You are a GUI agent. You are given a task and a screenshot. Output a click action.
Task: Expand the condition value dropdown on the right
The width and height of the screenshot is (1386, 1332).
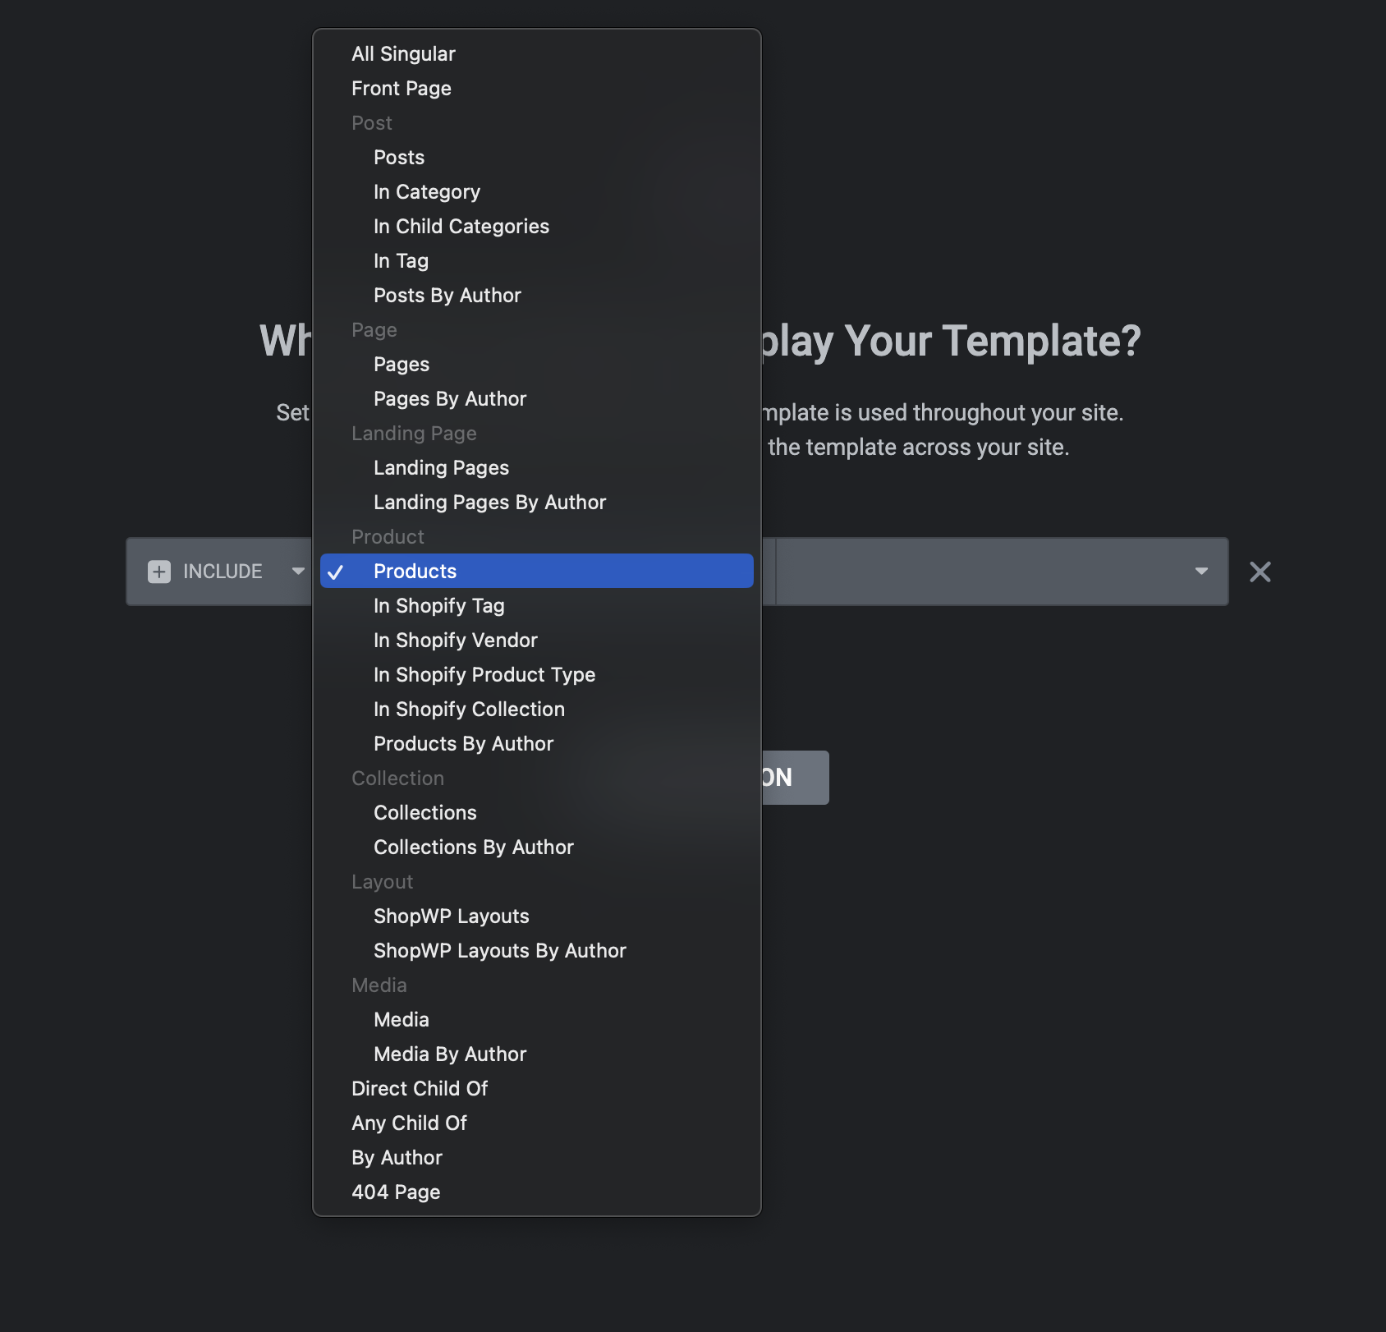point(1200,572)
